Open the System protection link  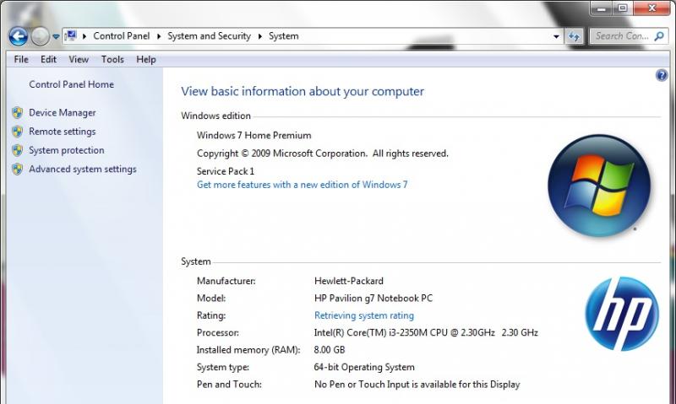coord(67,150)
